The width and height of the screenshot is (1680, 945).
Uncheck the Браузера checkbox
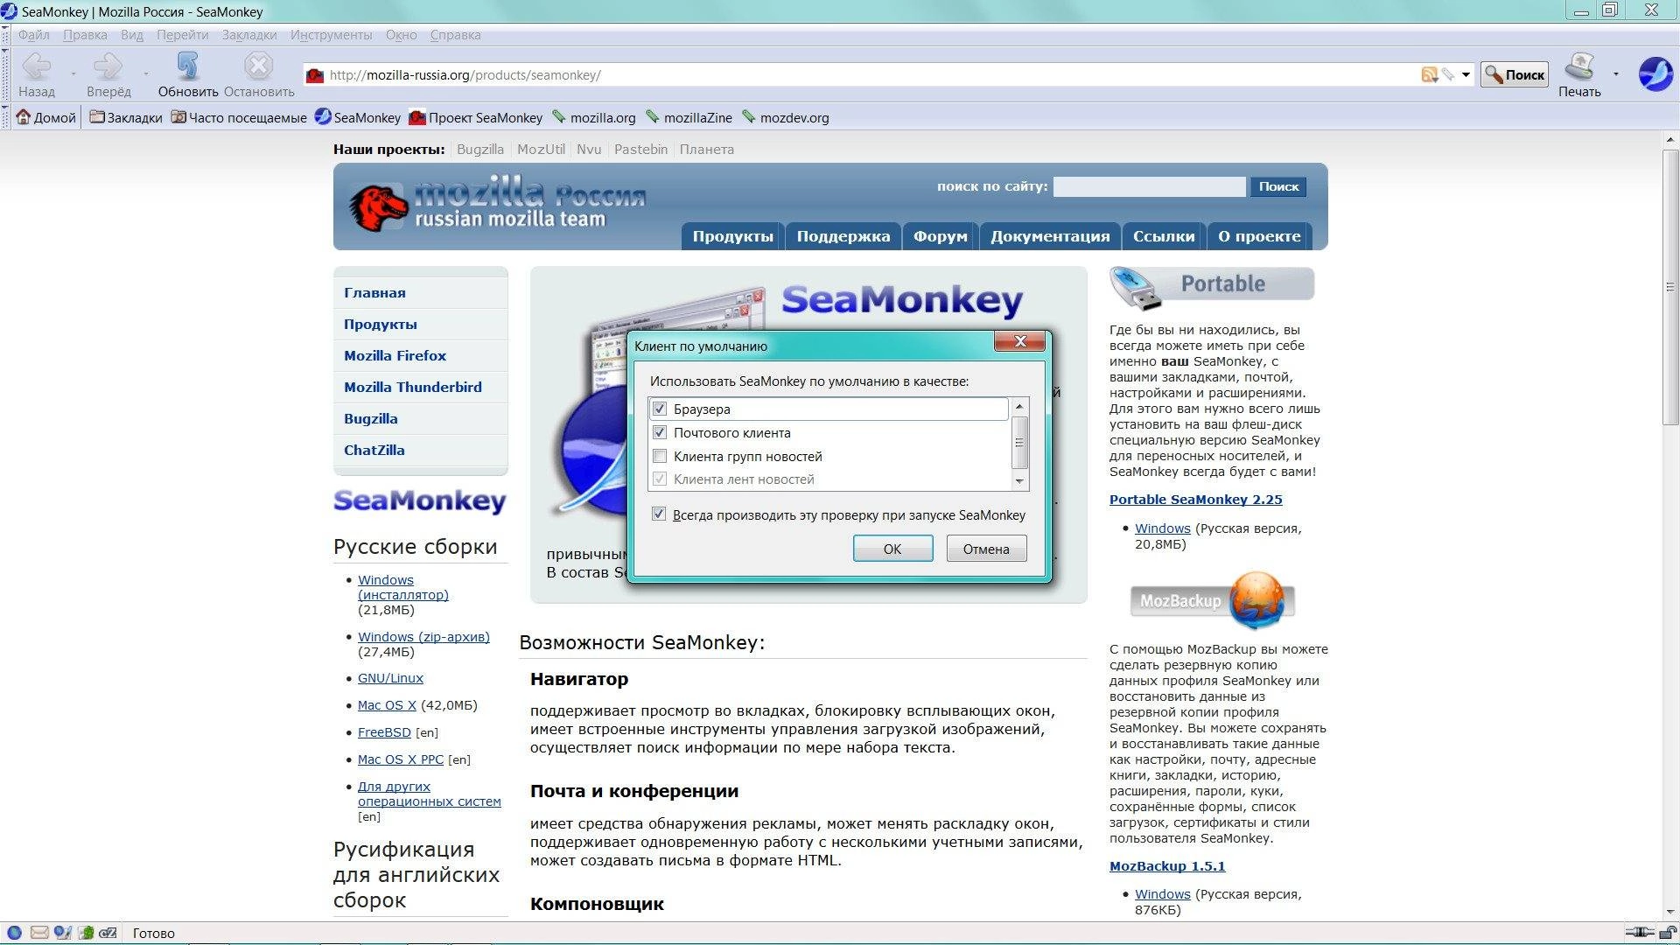pyautogui.click(x=660, y=409)
